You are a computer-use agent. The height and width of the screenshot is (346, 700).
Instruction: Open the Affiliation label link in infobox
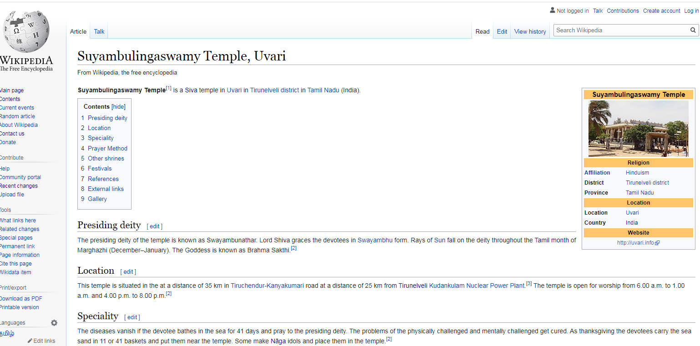point(597,173)
